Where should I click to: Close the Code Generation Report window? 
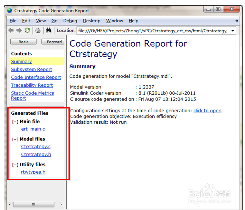click(232, 9)
